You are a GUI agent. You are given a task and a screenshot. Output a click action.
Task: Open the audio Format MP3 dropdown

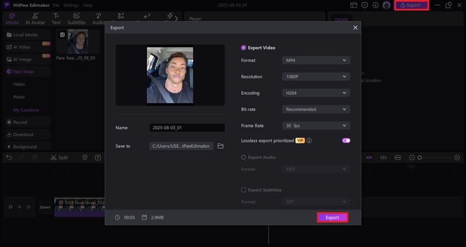click(x=316, y=169)
